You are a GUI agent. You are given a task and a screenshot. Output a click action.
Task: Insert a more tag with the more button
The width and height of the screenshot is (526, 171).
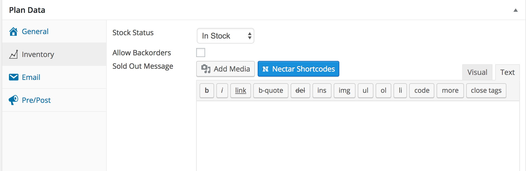tap(450, 91)
